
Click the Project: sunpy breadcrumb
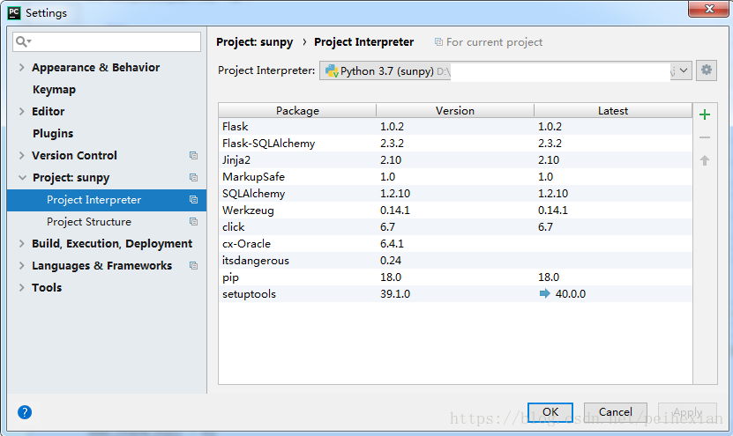[x=254, y=42]
